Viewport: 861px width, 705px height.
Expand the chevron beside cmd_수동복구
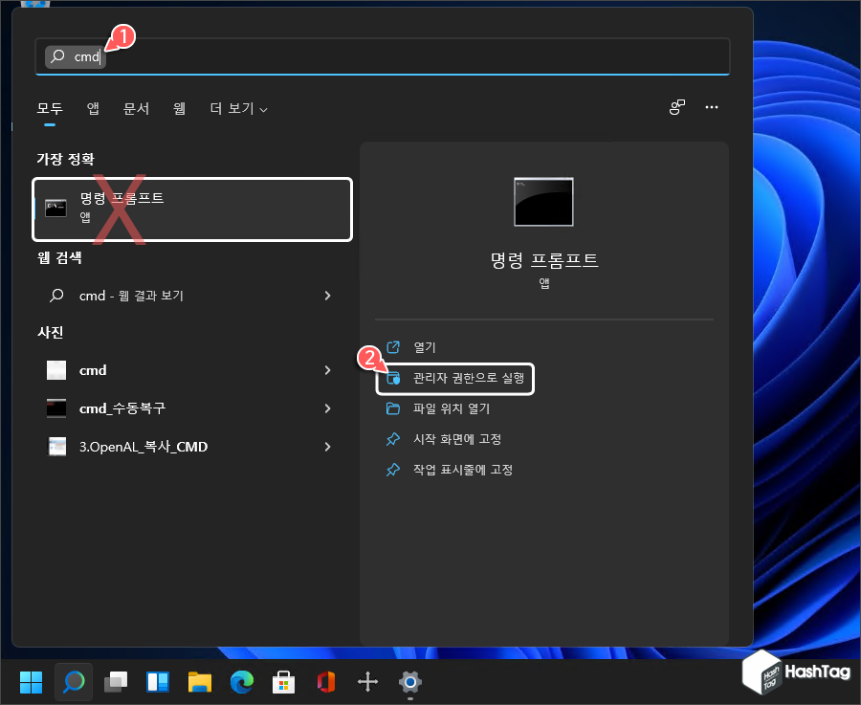[329, 408]
